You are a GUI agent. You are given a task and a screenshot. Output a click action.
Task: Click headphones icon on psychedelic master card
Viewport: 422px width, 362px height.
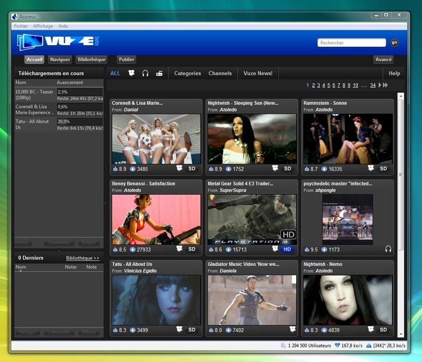(x=388, y=249)
